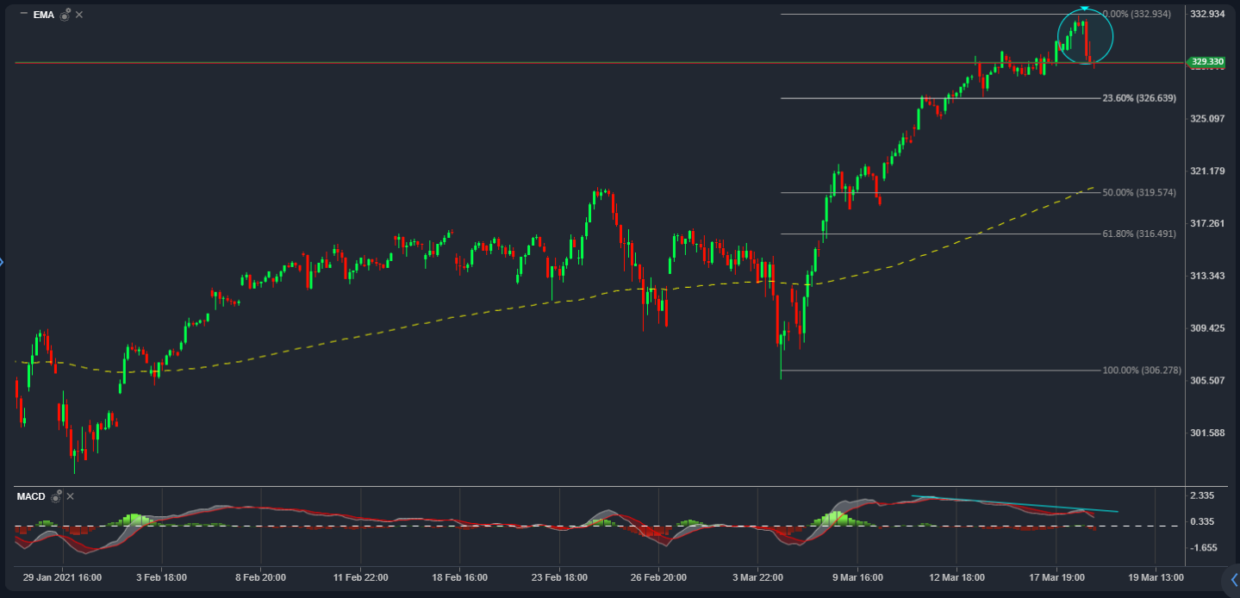This screenshot has width=1240, height=598.
Task: Collapse the EMA indicator with minus icon
Action: coord(23,14)
